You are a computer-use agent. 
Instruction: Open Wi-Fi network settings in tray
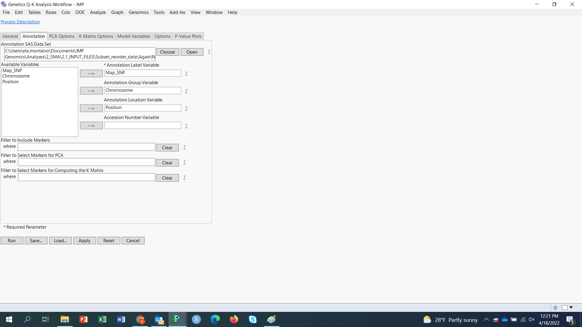523,319
